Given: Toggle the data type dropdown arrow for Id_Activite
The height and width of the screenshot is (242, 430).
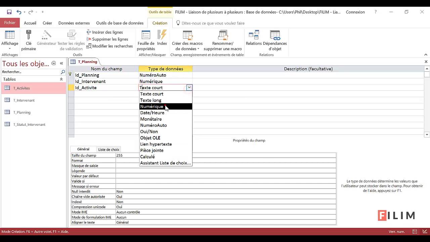Looking at the screenshot, I should [189, 87].
